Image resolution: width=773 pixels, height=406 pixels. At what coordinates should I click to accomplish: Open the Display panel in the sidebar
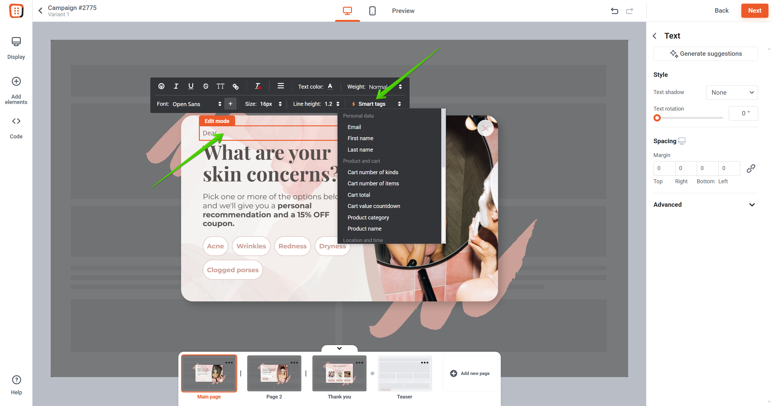(16, 48)
